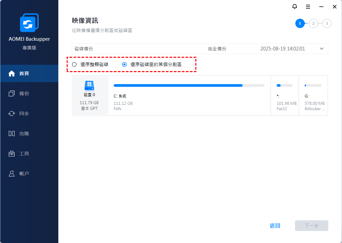Click step 3 indicator circle

click(x=327, y=24)
